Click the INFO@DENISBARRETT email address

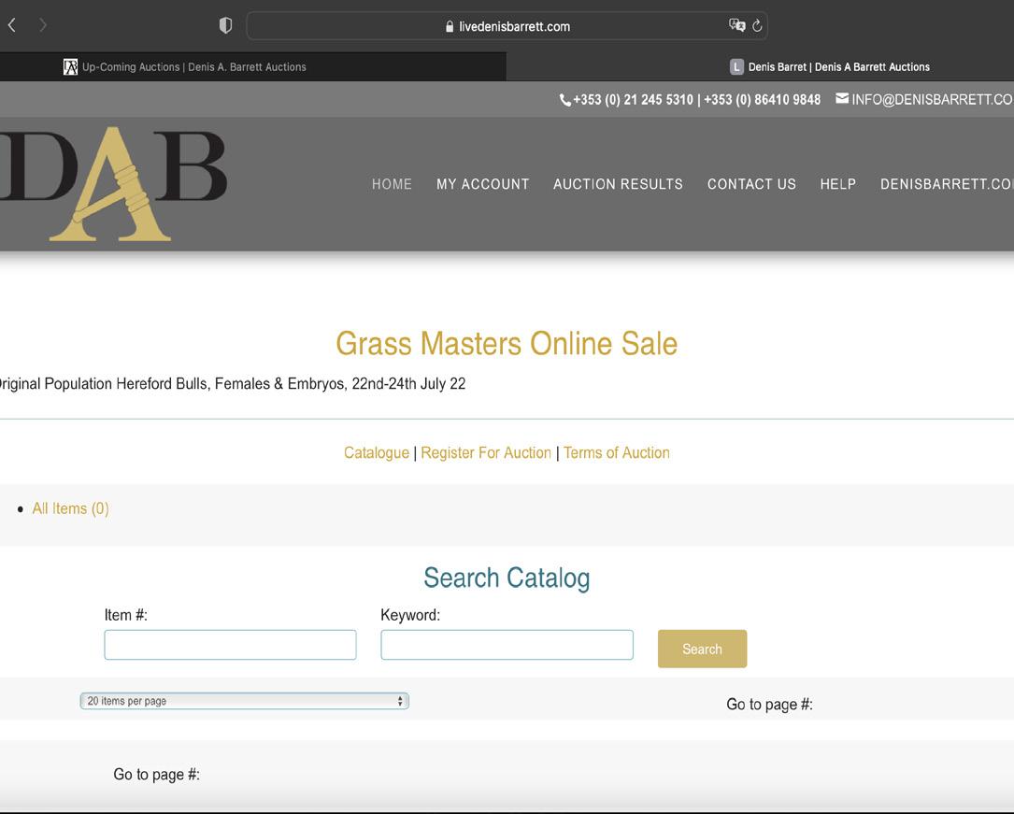pyautogui.click(x=933, y=100)
